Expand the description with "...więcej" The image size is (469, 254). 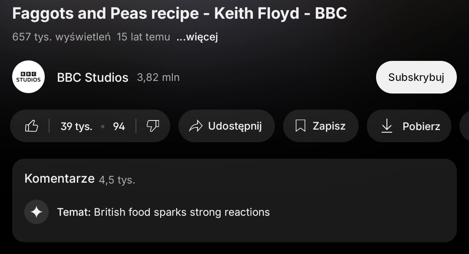tap(197, 37)
